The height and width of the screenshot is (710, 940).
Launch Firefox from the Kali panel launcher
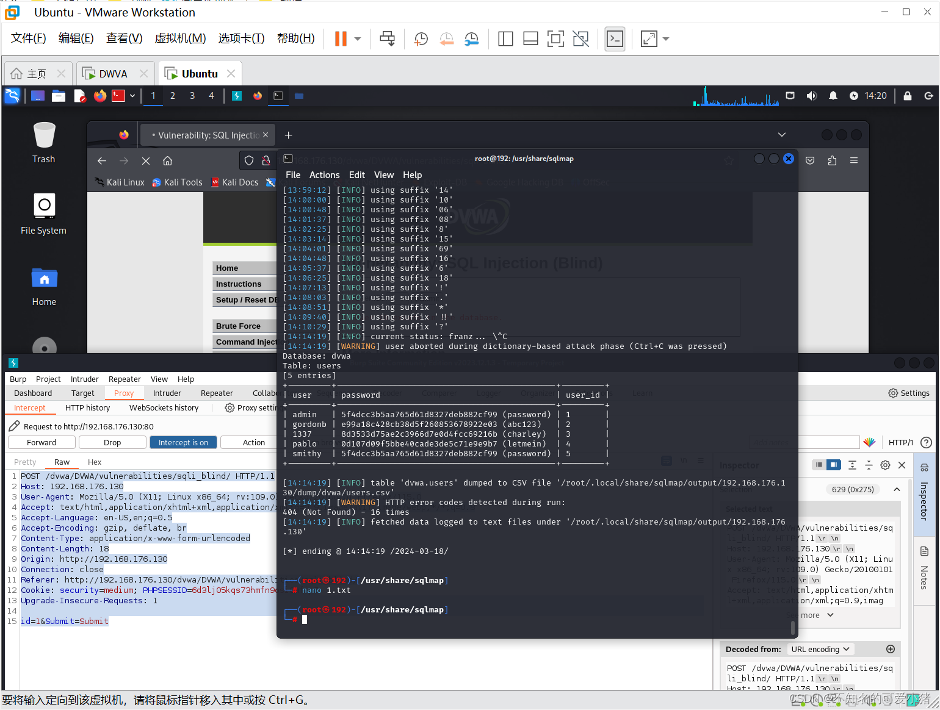coord(100,96)
